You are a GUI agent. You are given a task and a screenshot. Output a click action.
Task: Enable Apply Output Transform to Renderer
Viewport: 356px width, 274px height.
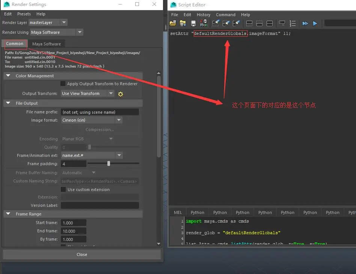(63, 84)
